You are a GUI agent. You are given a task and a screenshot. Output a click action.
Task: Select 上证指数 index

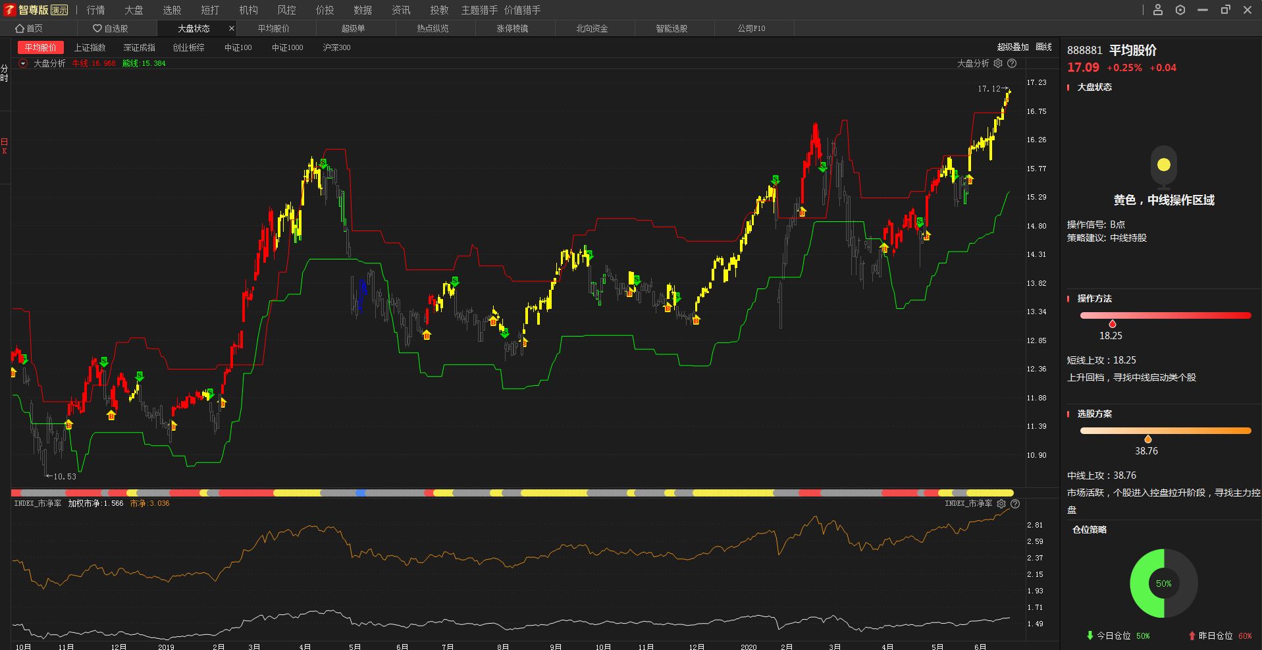(90, 47)
